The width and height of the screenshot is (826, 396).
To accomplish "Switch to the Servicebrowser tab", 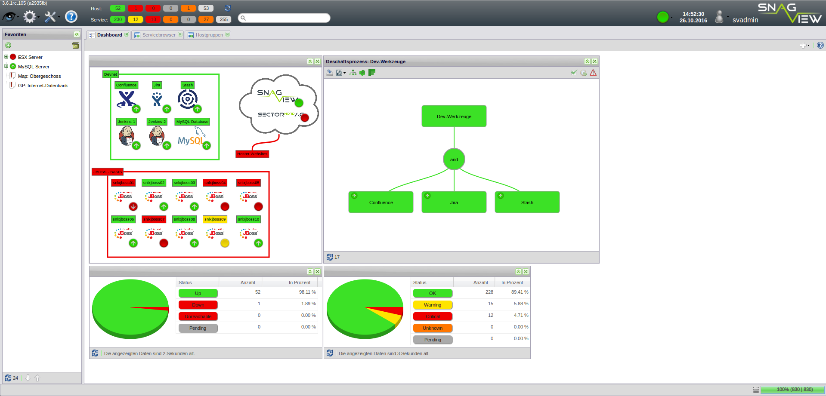I will pos(159,35).
